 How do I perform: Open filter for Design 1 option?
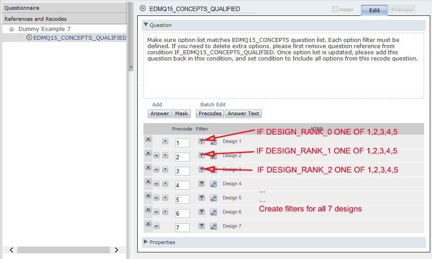click(202, 141)
